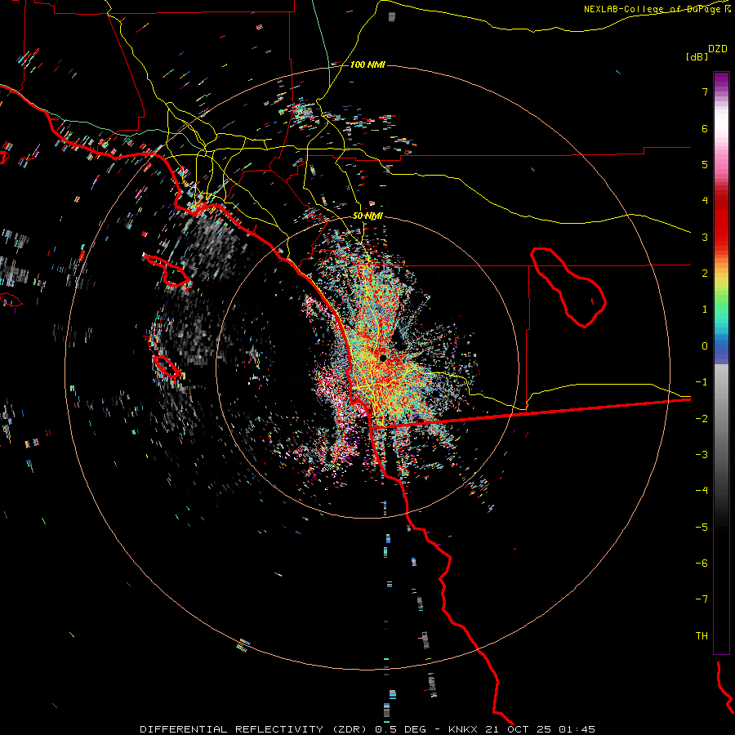The height and width of the screenshot is (735, 735).
Task: Click the -3 value on the color scale
Action: point(702,455)
